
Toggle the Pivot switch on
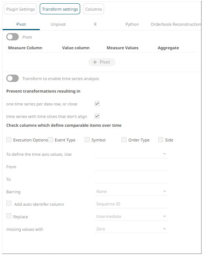(13, 37)
